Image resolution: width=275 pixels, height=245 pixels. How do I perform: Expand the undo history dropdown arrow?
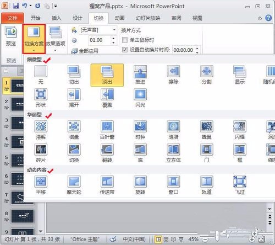click(30, 6)
